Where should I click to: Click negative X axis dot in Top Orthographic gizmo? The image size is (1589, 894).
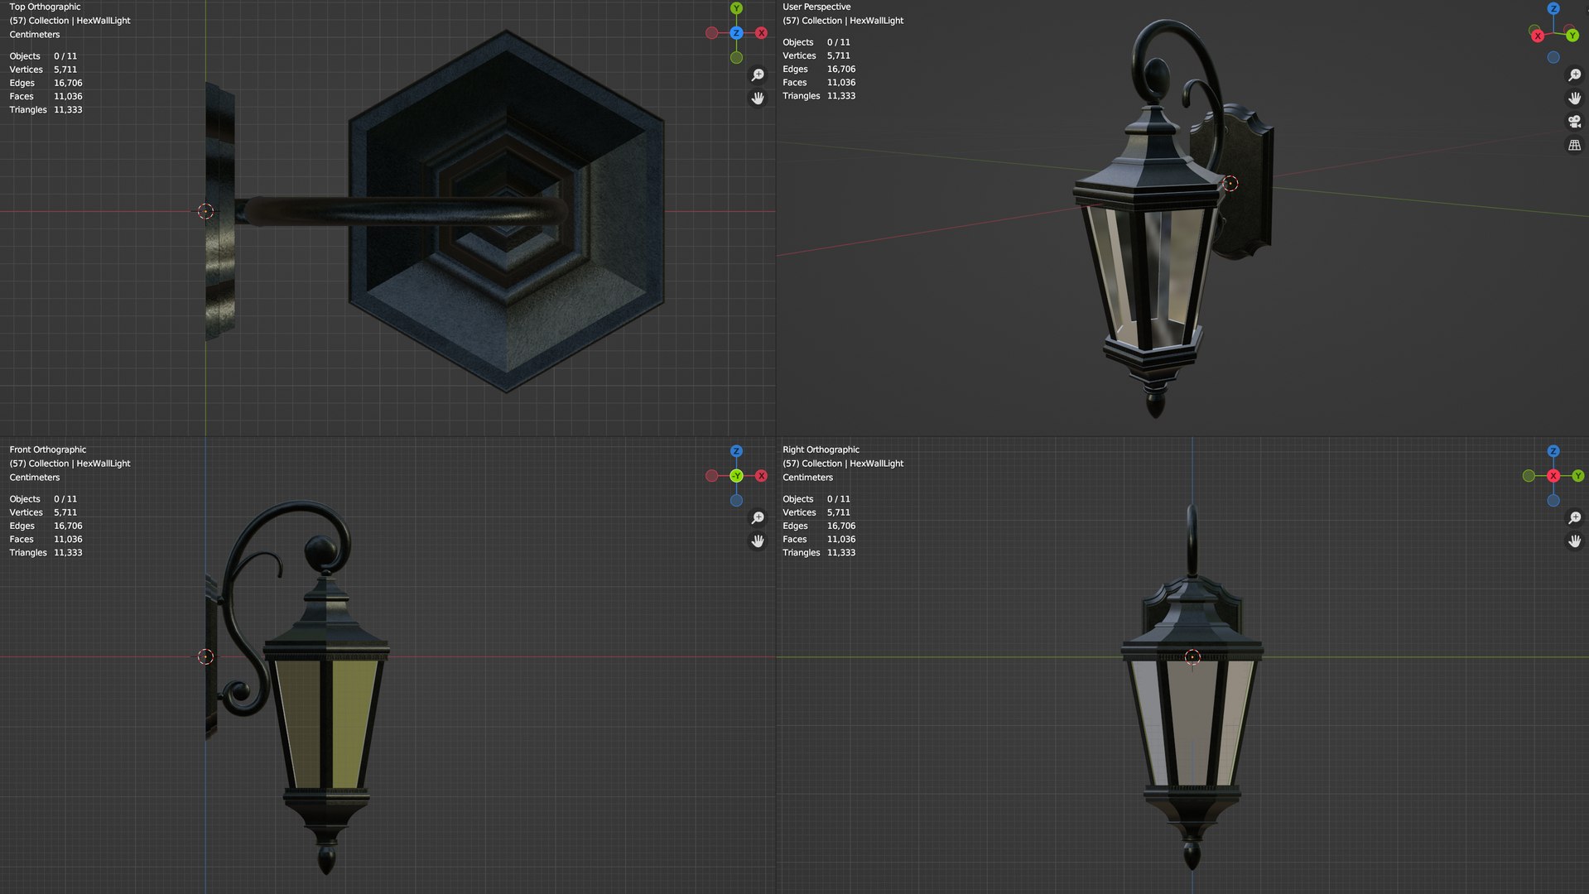coord(711,33)
